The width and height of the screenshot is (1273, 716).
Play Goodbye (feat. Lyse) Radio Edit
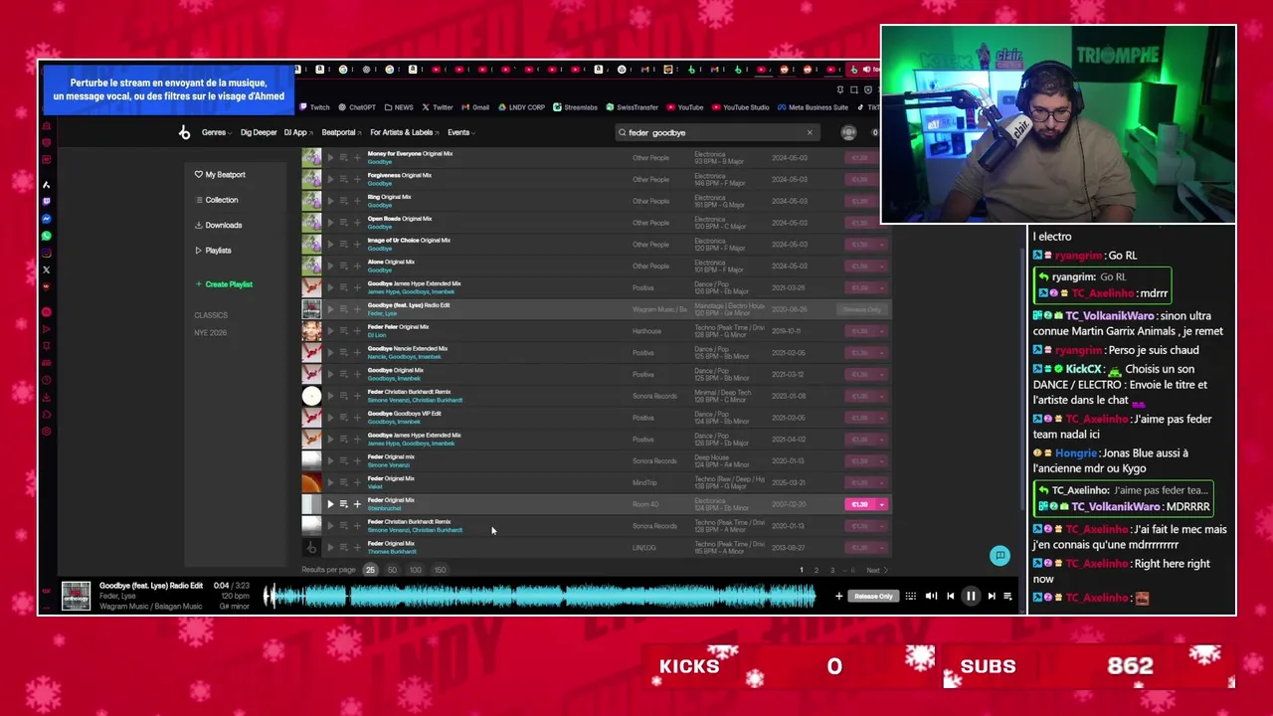click(x=331, y=309)
